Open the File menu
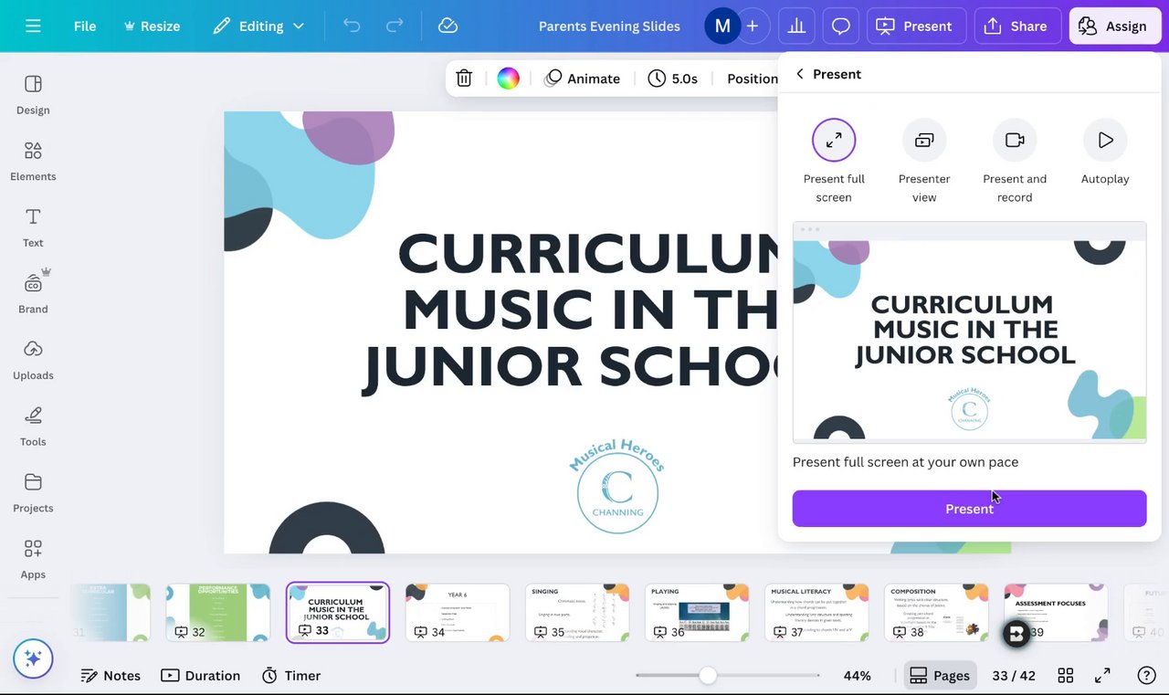The width and height of the screenshot is (1169, 695). pos(85,26)
